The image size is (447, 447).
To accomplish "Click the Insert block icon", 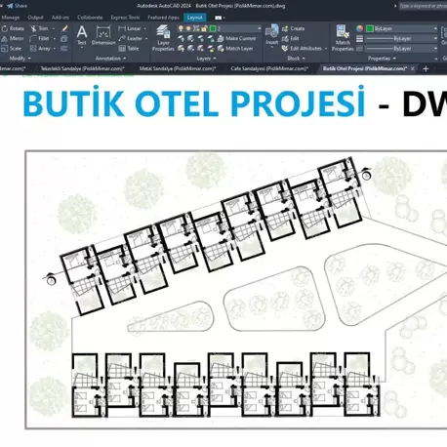I will [271, 34].
